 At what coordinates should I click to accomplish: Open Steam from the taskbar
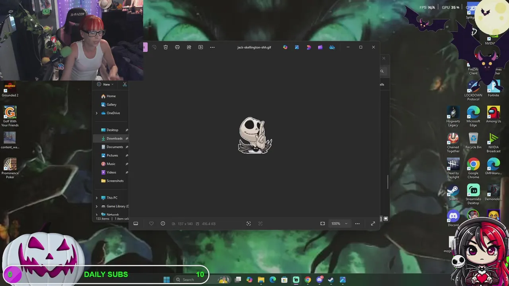331,280
